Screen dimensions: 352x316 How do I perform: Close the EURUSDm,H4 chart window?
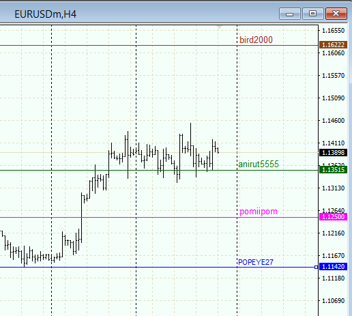(336, 14)
